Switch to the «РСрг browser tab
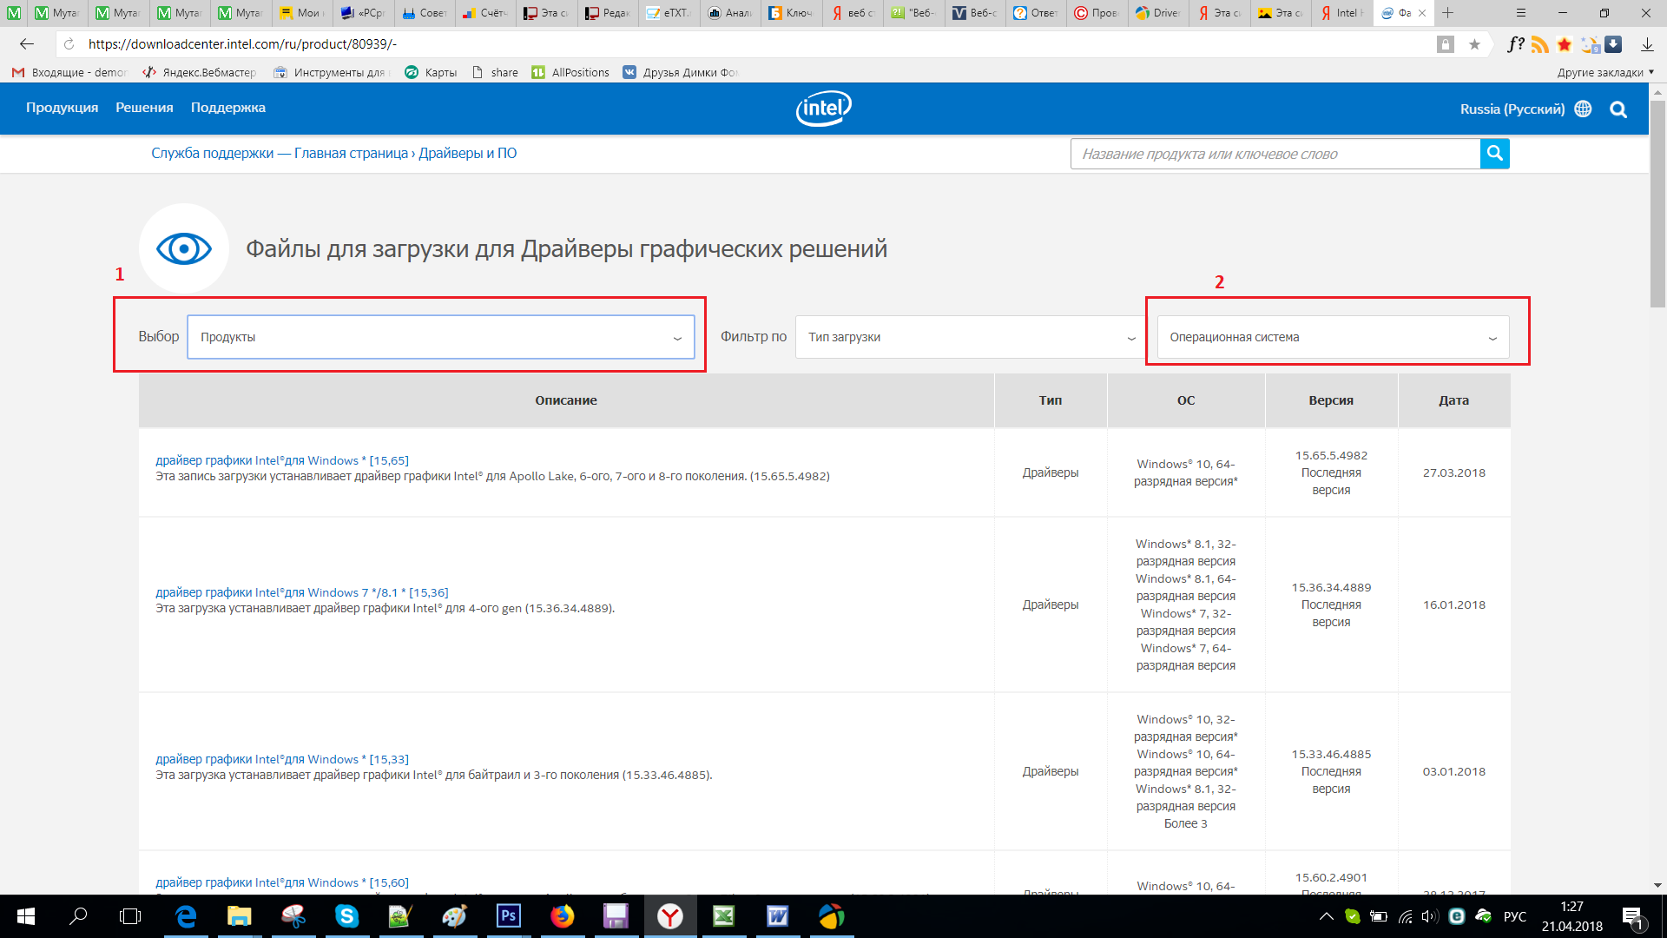1667x938 pixels. (x=363, y=13)
